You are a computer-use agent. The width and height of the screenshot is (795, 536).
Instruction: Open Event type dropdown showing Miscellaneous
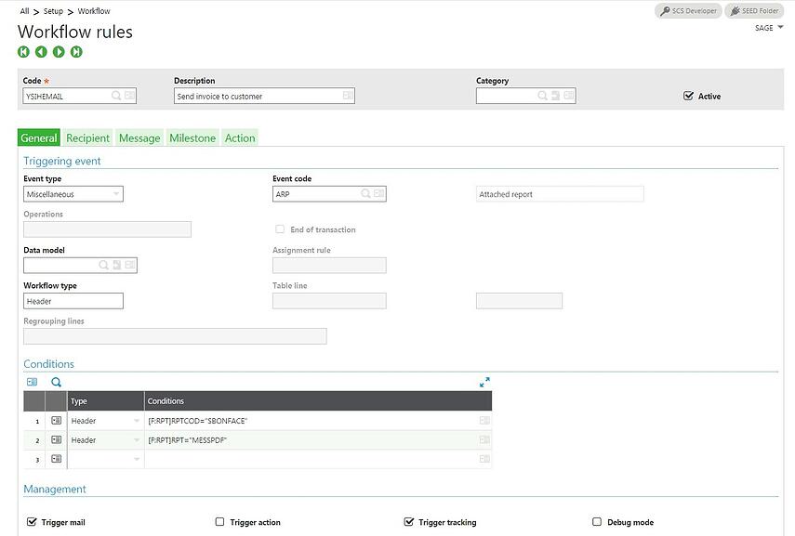tap(73, 194)
